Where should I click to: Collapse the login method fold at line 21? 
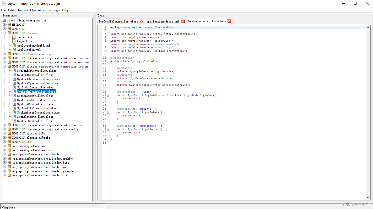[x=108, y=95]
